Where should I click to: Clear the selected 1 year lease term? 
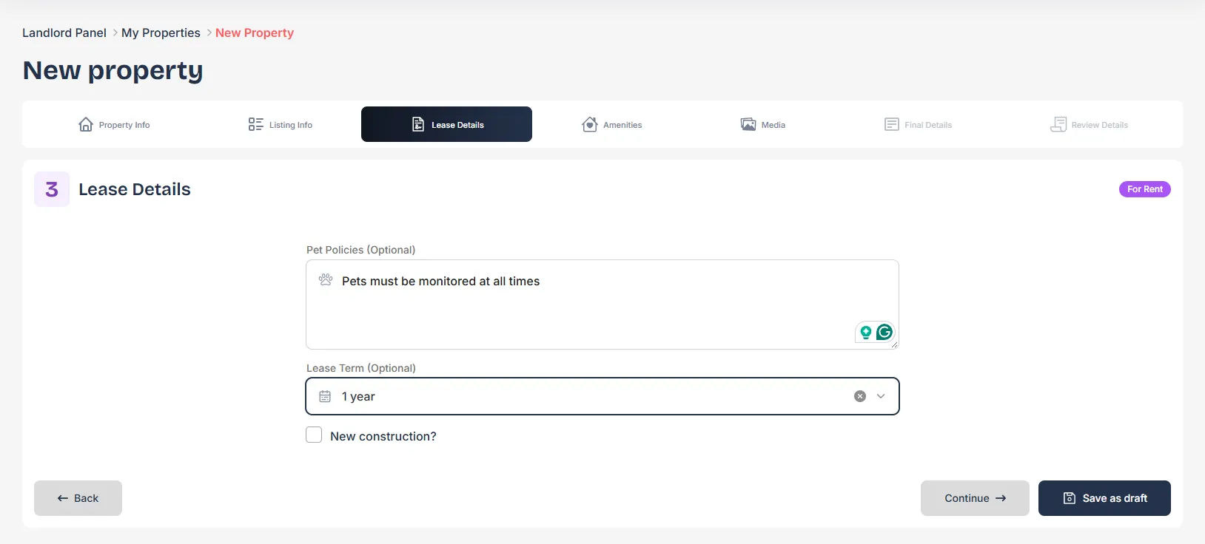tap(860, 396)
